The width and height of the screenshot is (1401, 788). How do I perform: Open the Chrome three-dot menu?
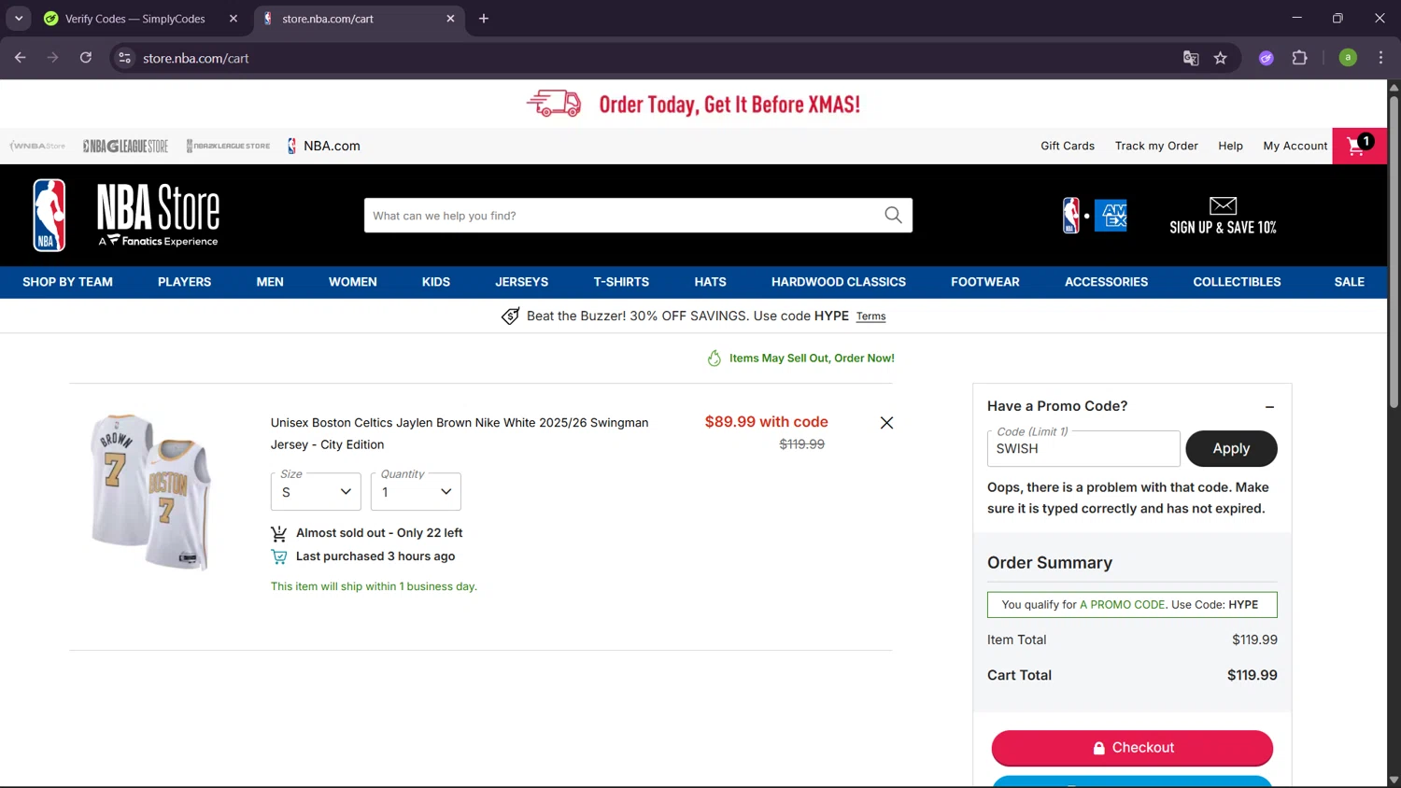1380,58
